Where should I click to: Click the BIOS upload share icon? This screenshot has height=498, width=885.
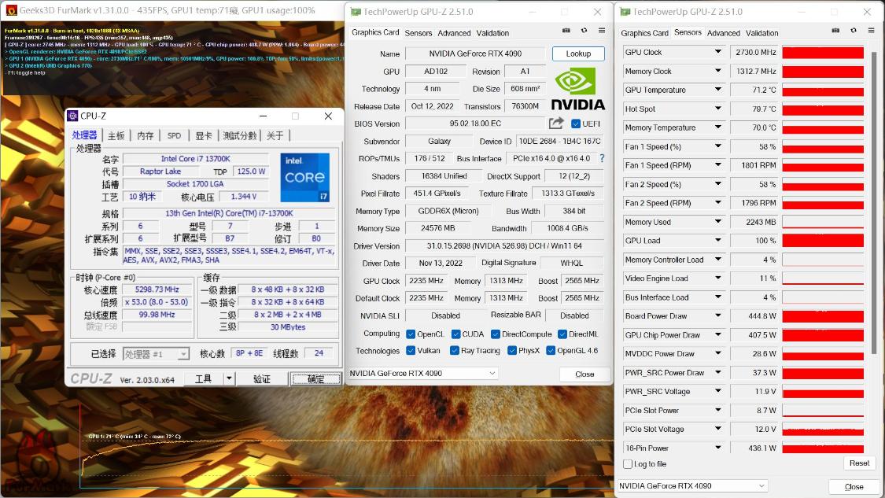click(x=556, y=123)
